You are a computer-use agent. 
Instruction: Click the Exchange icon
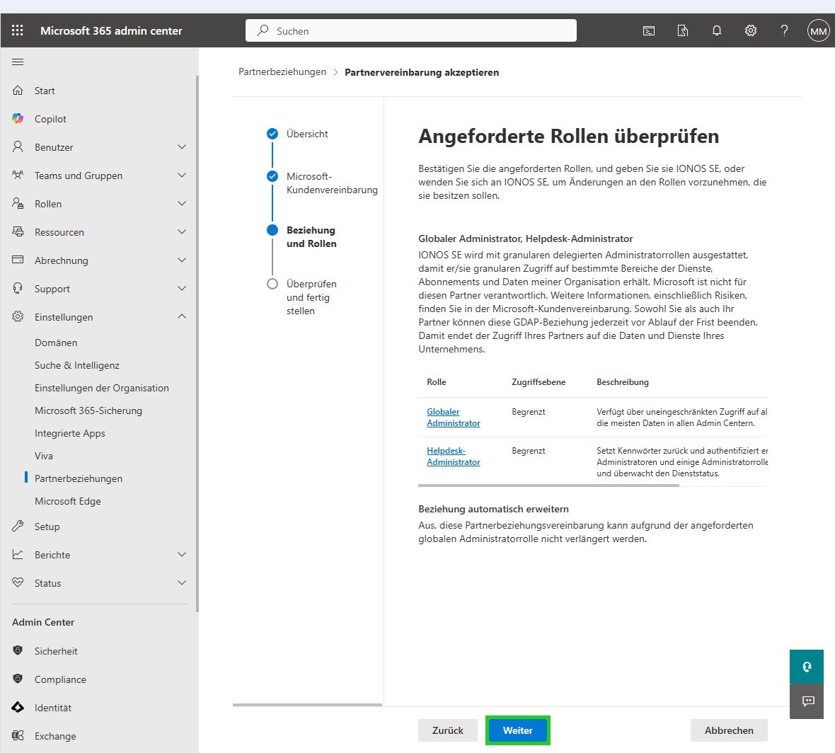point(18,735)
